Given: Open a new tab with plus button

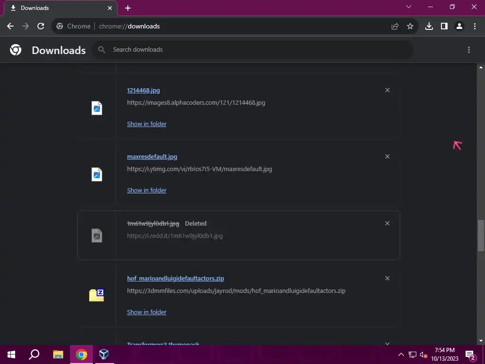Looking at the screenshot, I should [128, 8].
